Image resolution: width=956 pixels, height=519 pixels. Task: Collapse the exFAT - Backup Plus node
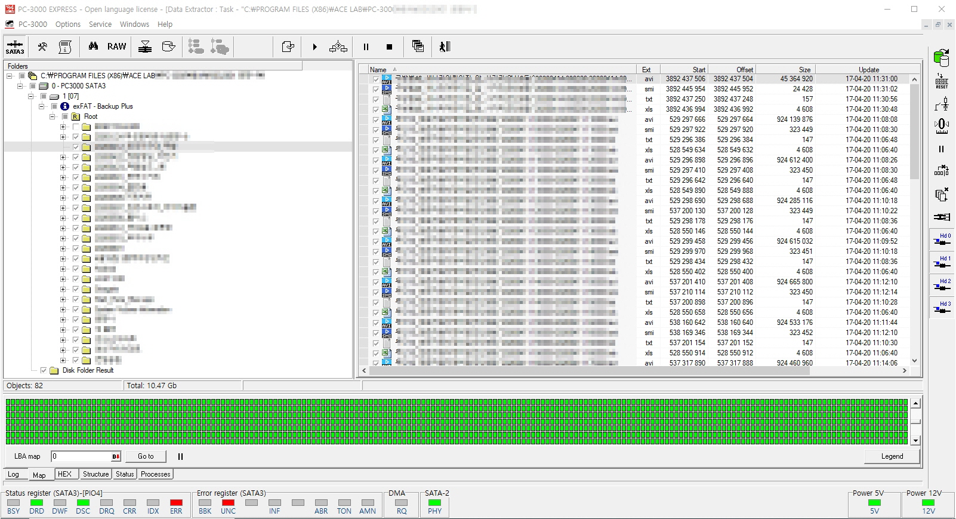click(x=42, y=106)
